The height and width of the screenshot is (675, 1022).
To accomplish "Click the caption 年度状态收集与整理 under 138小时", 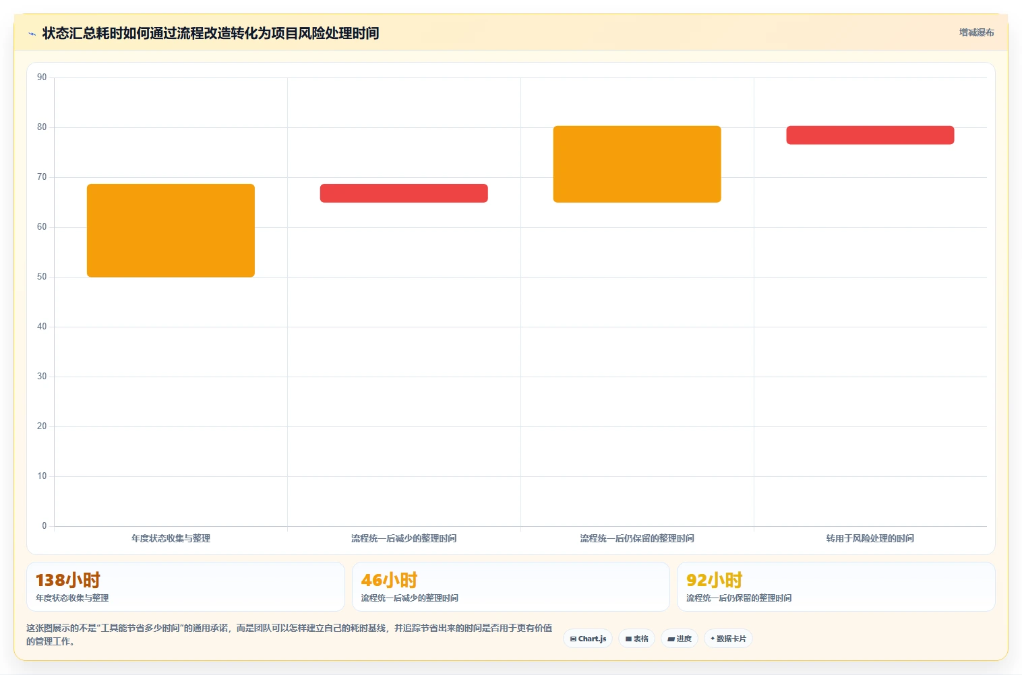I will pyautogui.click(x=72, y=598).
